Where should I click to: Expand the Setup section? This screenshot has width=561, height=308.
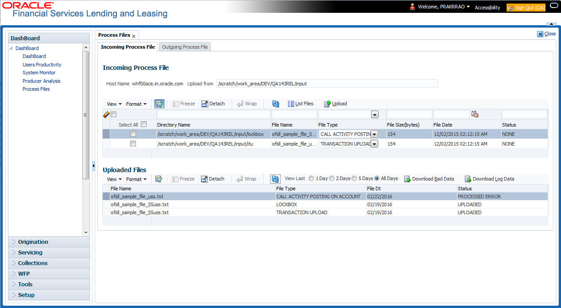click(49, 295)
